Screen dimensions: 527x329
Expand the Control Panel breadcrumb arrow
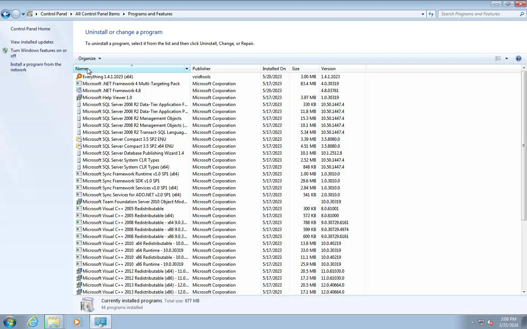[x=71, y=14]
